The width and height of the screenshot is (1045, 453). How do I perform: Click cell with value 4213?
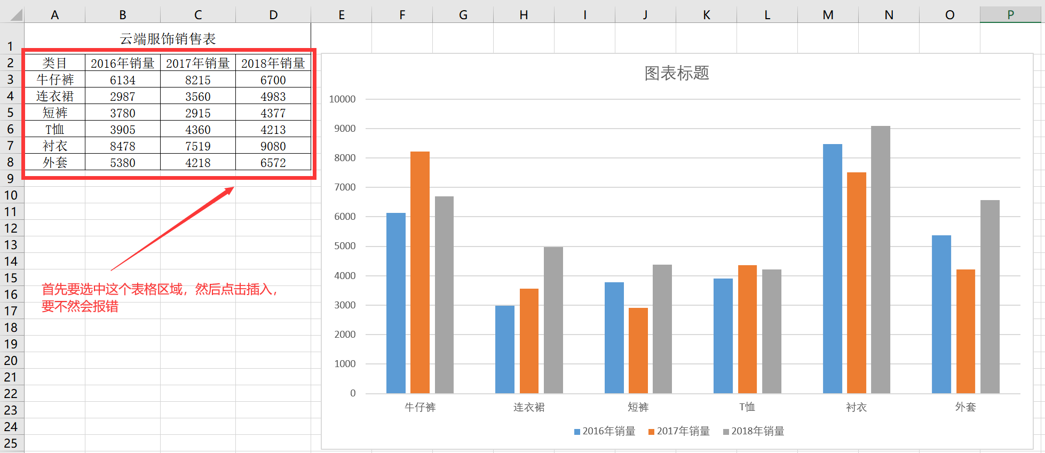273,129
